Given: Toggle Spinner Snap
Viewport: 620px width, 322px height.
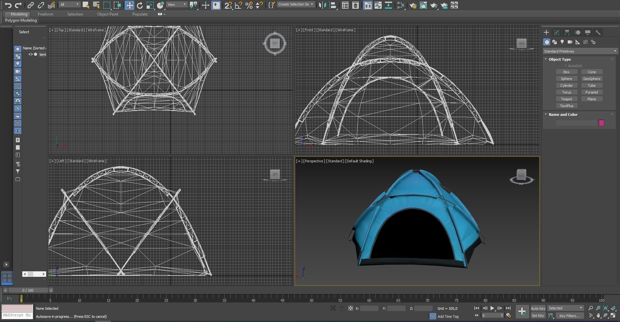Looking at the screenshot, I should click(259, 5).
